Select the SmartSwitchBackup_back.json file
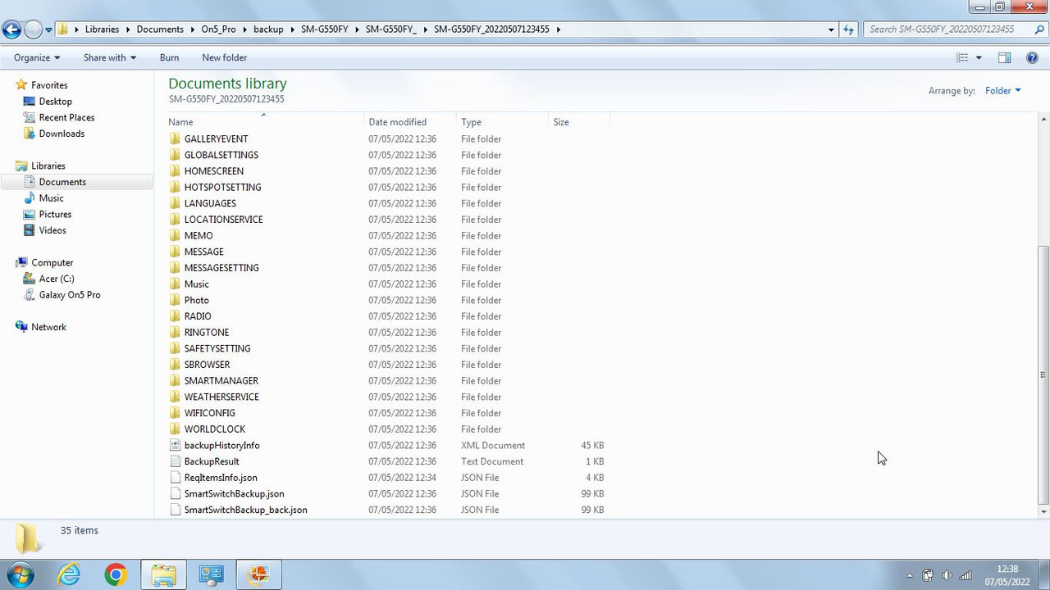This screenshot has height=590, width=1050. [245, 510]
